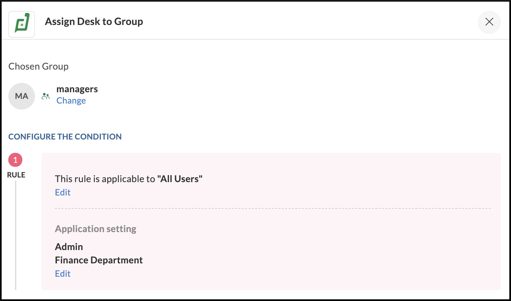Edit the Application setting values
The height and width of the screenshot is (301, 511).
[63, 274]
